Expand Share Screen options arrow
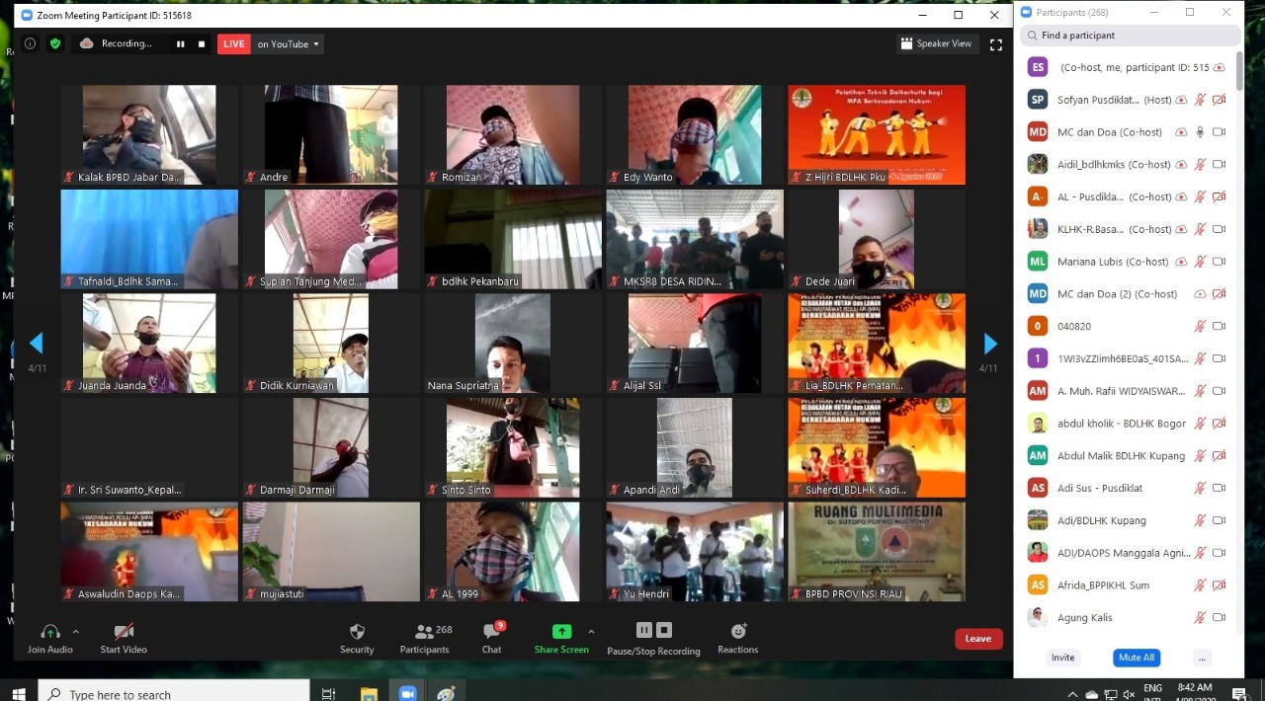This screenshot has width=1265, height=701. 591,632
